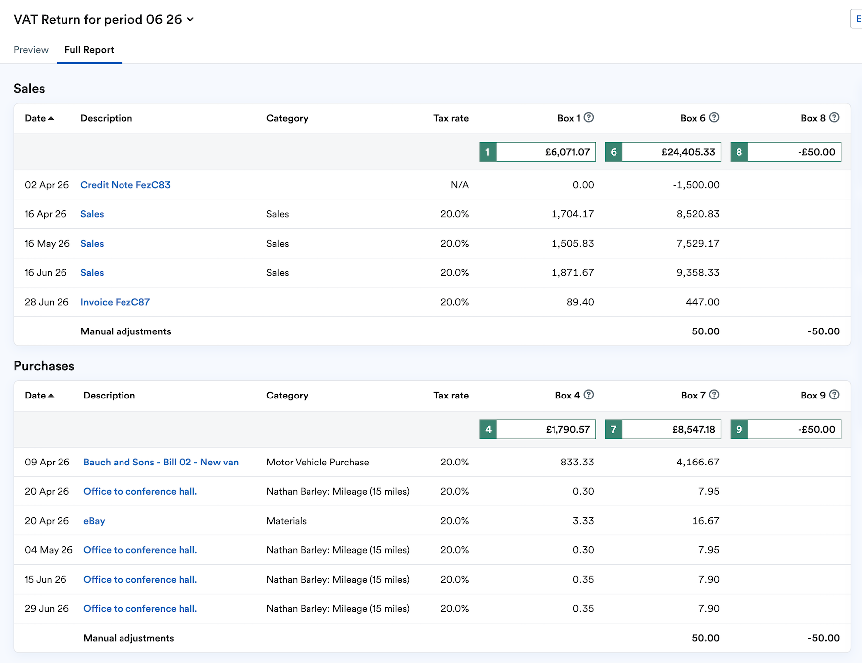Image resolution: width=862 pixels, height=663 pixels.
Task: Open 15 Jun 26 Office to conference hall
Action: click(140, 579)
